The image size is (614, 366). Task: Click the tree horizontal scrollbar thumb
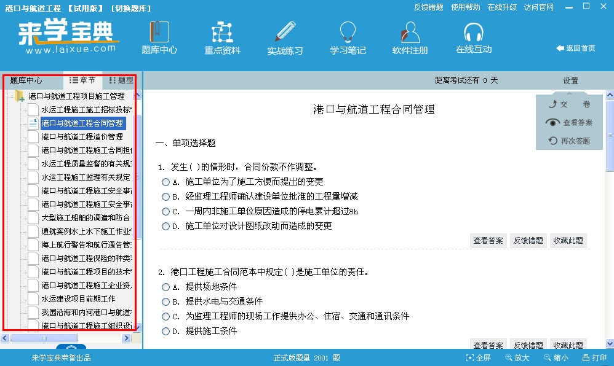pos(44,338)
